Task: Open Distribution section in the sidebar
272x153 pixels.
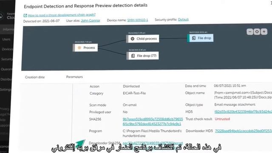Action: pyautogui.click(x=6, y=79)
